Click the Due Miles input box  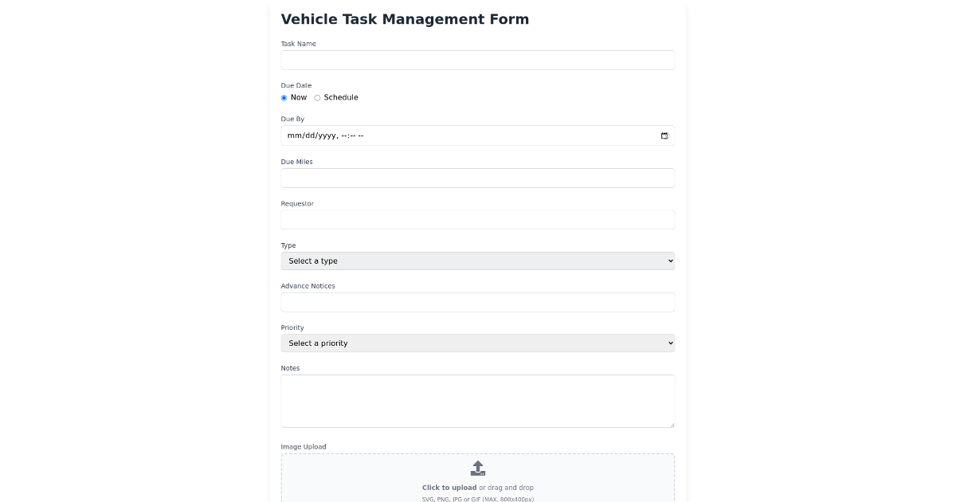pos(478,178)
